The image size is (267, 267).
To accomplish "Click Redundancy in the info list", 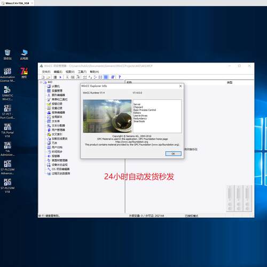I will [140, 119].
